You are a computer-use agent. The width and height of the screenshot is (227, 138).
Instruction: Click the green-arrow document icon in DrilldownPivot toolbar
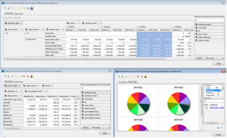119,77
